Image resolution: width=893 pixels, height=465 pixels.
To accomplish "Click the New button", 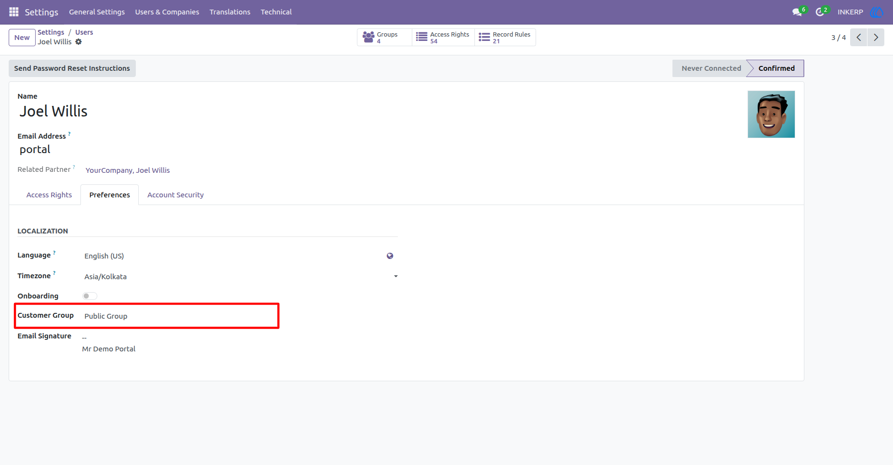I will point(22,38).
